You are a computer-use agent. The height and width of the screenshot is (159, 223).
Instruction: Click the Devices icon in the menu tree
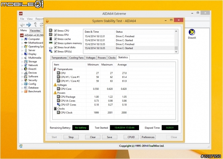pyautogui.click(x=26, y=73)
